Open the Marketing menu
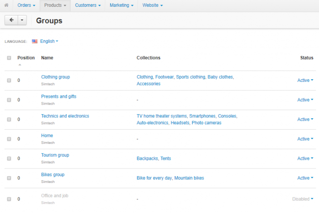The width and height of the screenshot is (319, 213). coord(122,5)
